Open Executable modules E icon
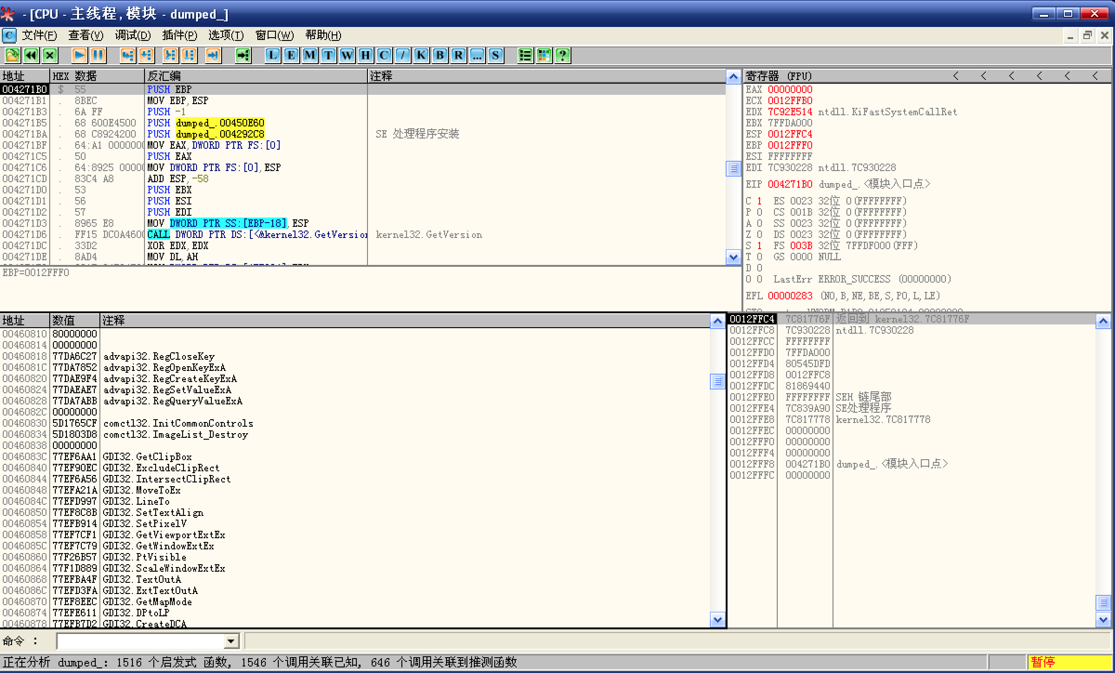Image resolution: width=1115 pixels, height=673 pixels. pos(291,56)
